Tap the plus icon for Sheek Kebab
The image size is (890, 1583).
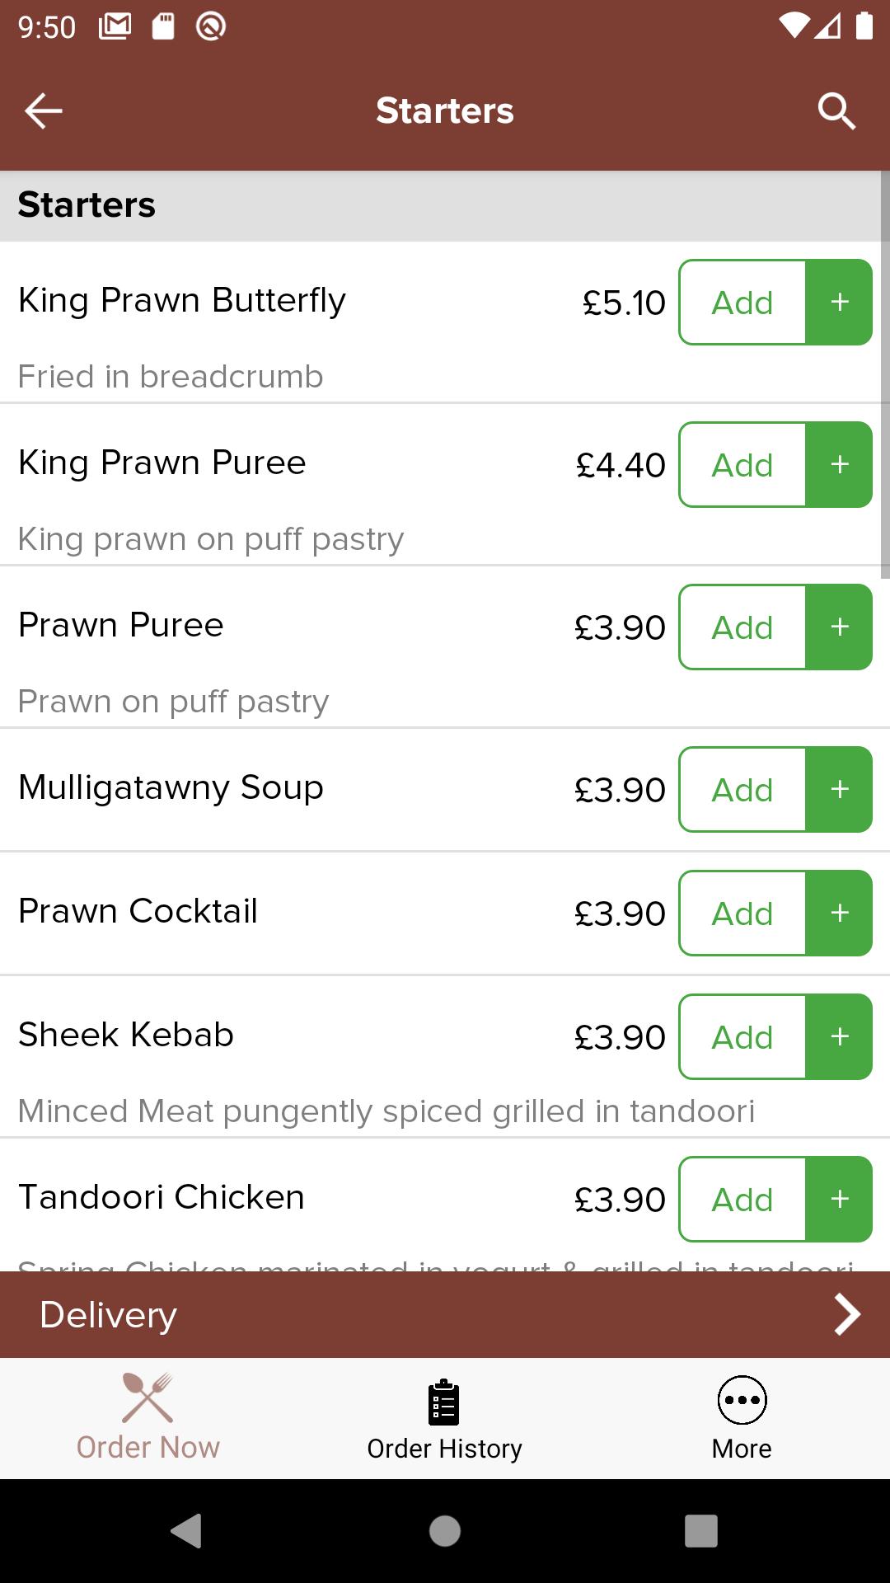839,1036
